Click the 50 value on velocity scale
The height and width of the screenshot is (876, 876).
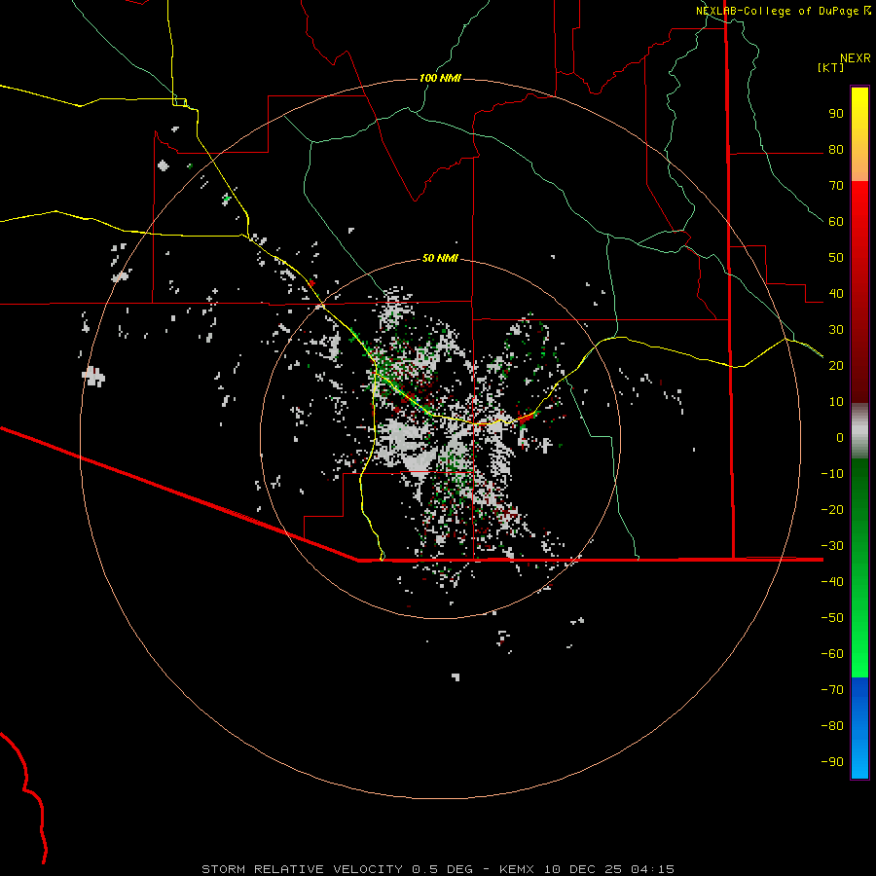[836, 258]
